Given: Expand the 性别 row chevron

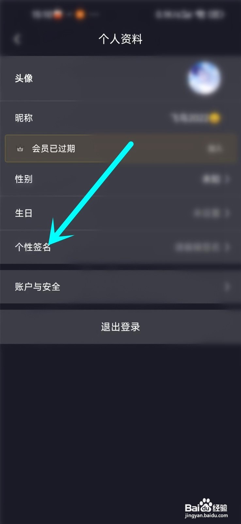Looking at the screenshot, I should tap(228, 179).
